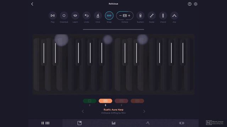The image size is (227, 127).
Task: Open Learn mode
Action: [x=75, y=16]
